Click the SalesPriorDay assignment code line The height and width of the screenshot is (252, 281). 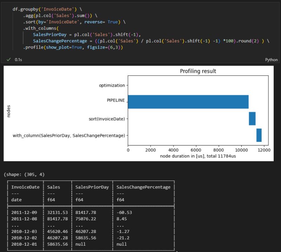coord(87,34)
